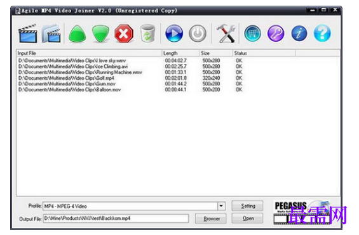Click OK status of Balloon.mov row
The height and width of the screenshot is (235, 359).
(239, 90)
